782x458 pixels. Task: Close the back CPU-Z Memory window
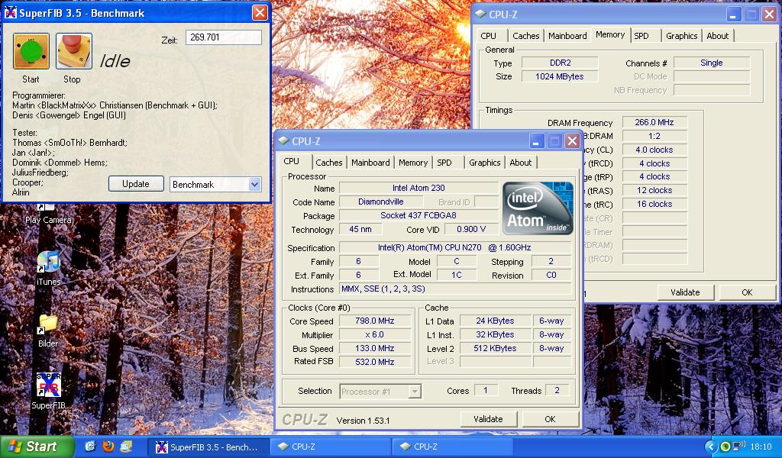770,15
